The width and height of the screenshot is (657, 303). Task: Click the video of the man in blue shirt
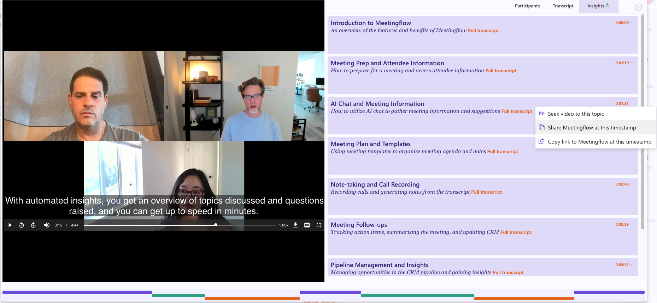tap(244, 96)
